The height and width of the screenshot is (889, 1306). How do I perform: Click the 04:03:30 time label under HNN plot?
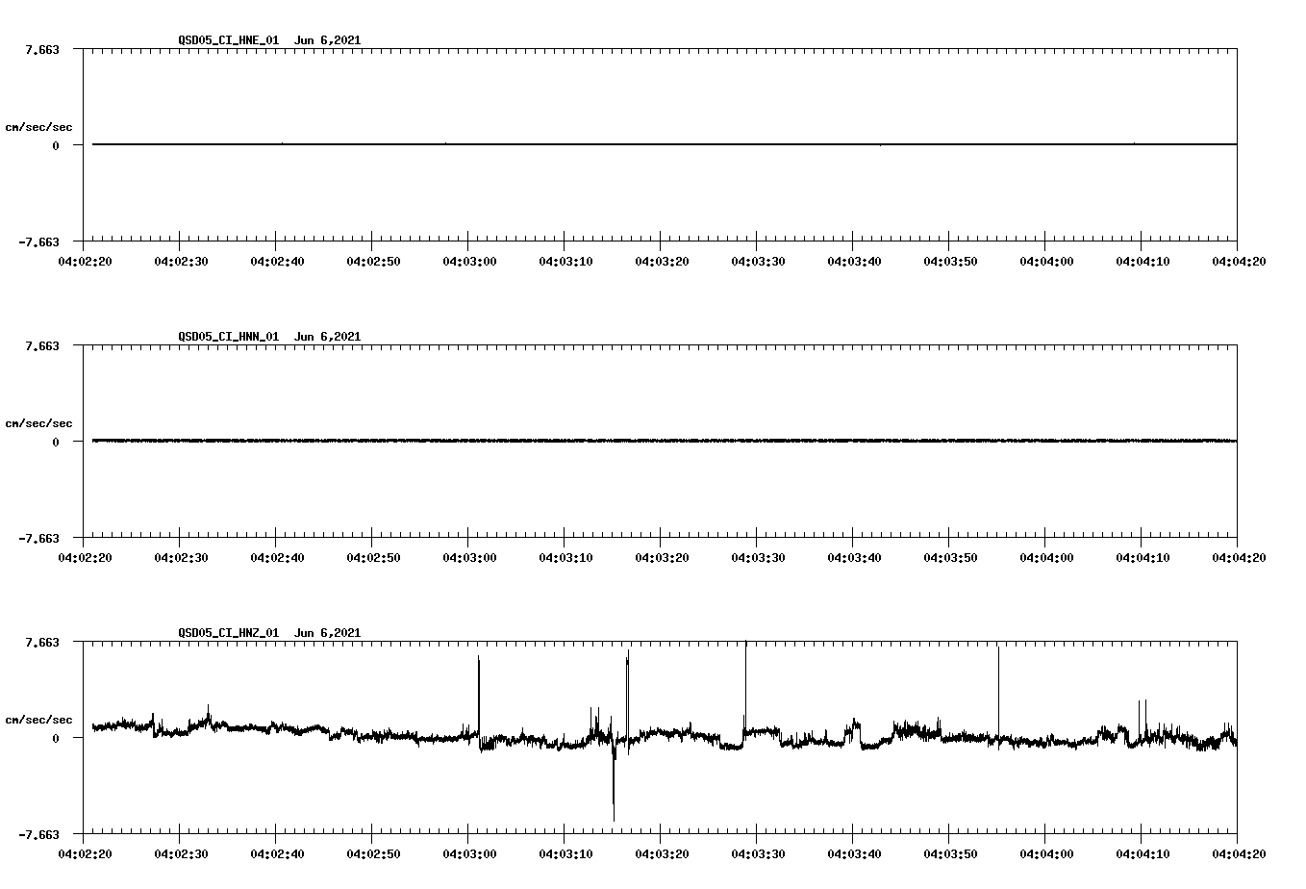(758, 557)
